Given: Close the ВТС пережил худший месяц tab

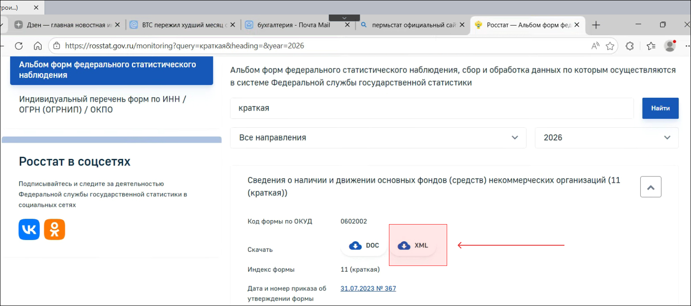Looking at the screenshot, I should coord(232,25).
